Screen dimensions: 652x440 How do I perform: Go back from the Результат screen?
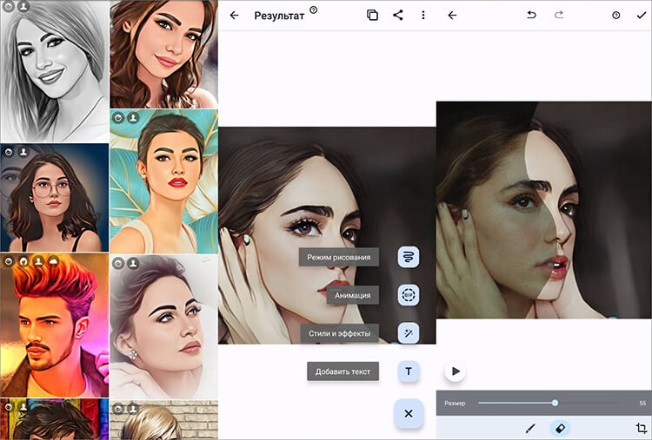click(x=235, y=16)
